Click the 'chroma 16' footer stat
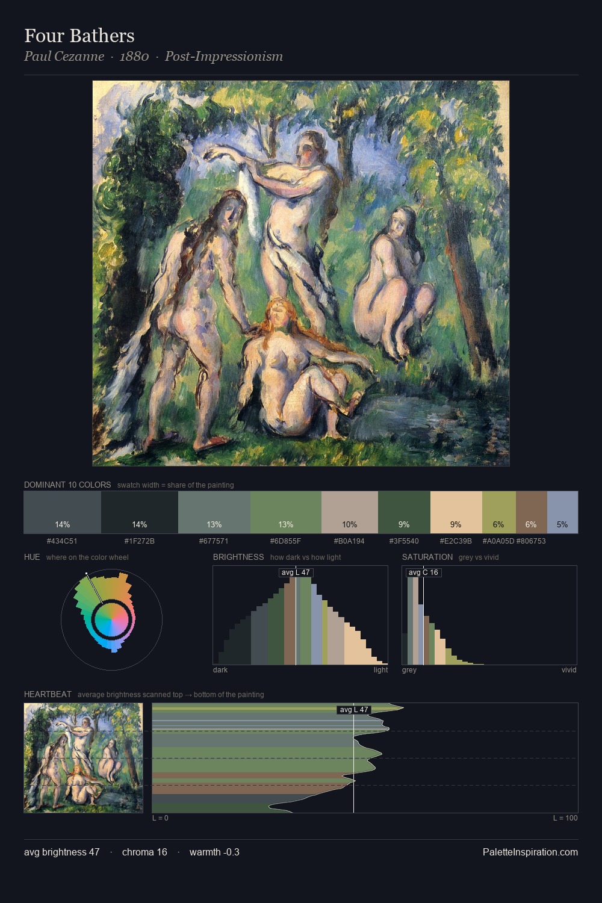 click(144, 852)
